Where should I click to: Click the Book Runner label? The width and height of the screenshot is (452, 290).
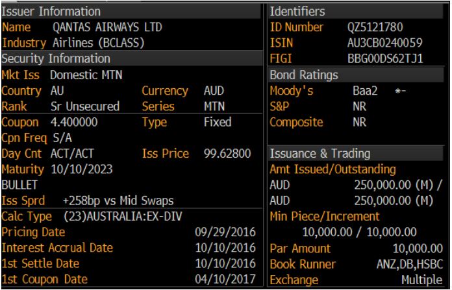coord(303,264)
